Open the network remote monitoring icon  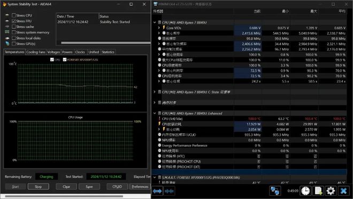[x=275, y=191]
